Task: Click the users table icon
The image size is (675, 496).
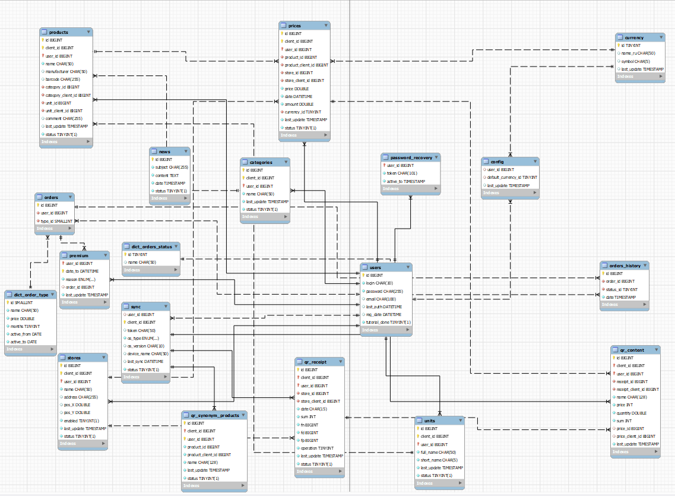Action: click(x=365, y=267)
